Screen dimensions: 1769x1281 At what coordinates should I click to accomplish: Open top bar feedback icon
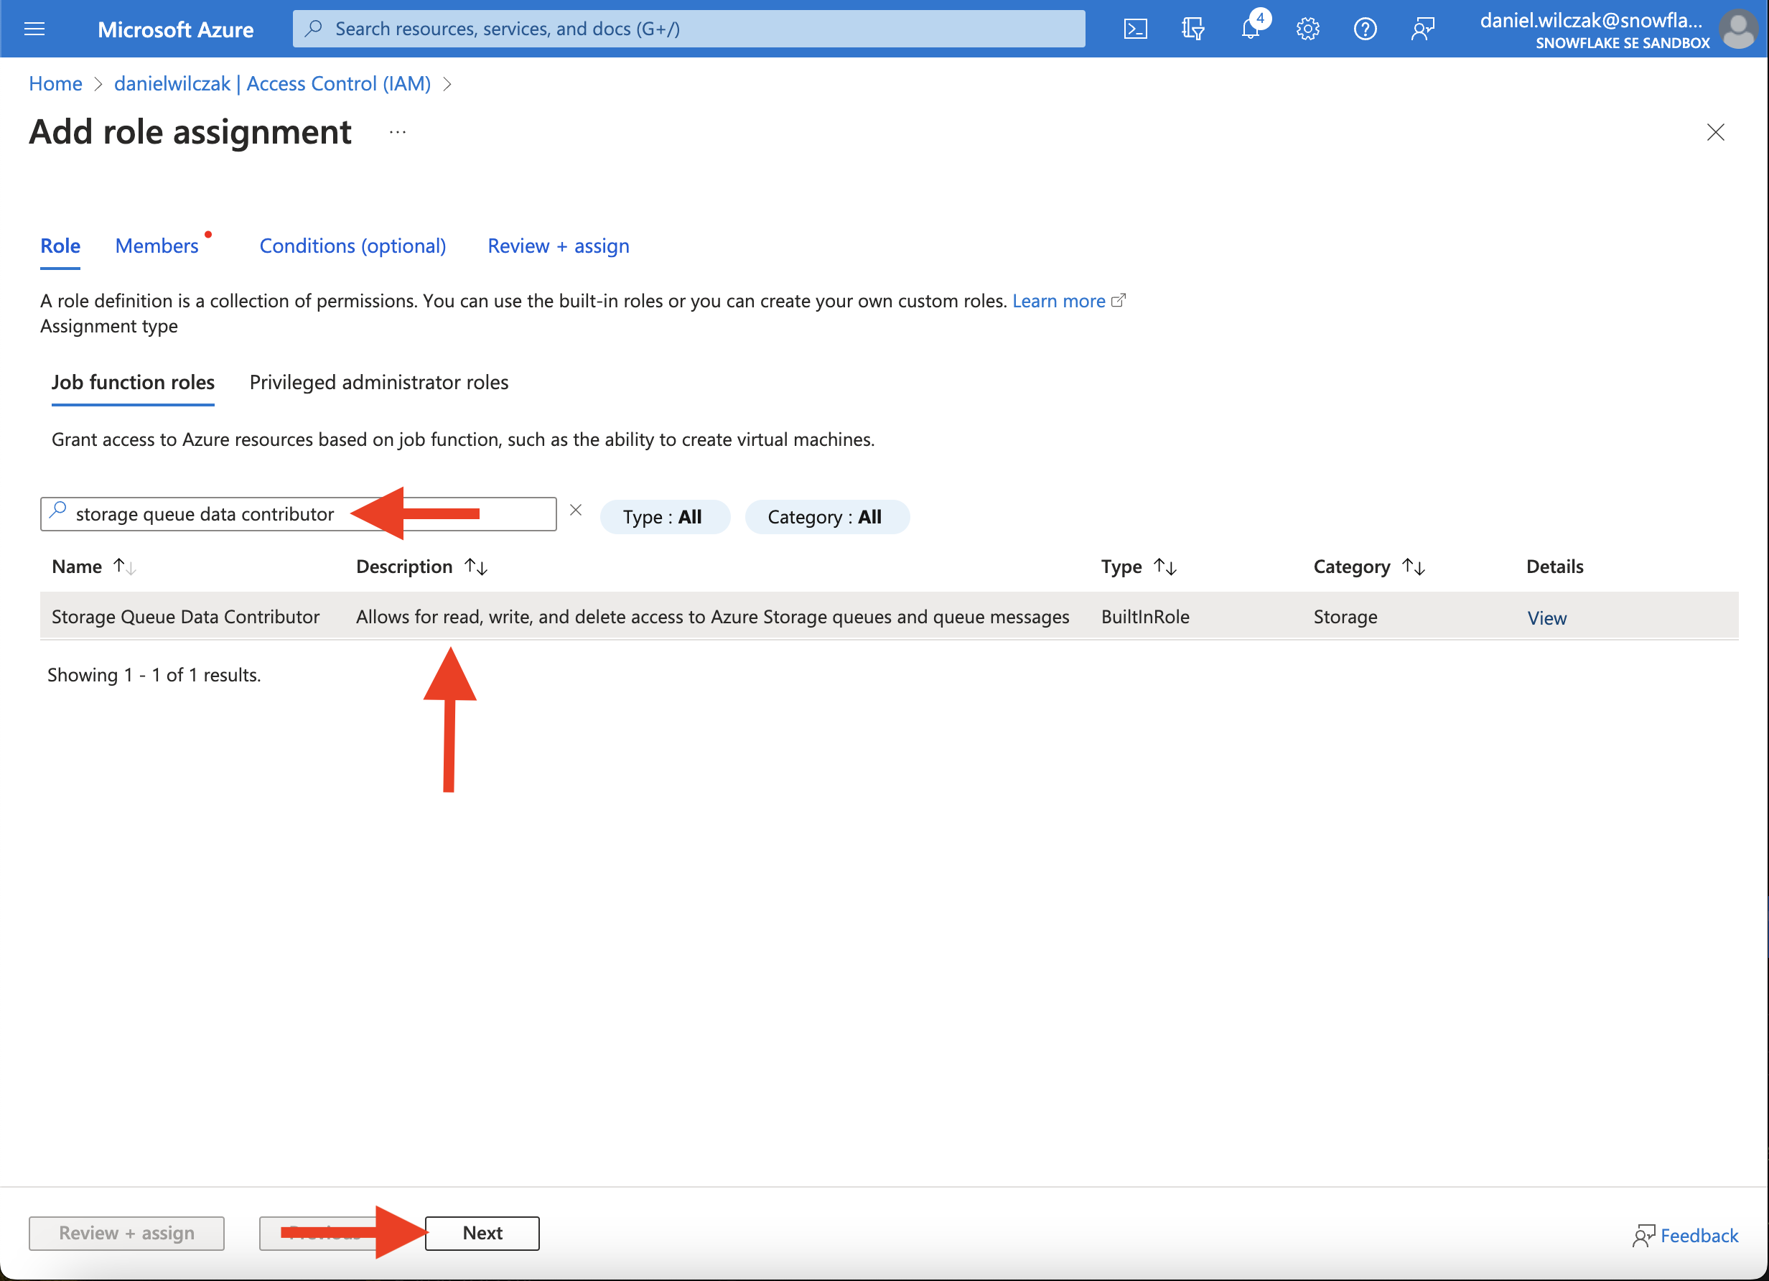tap(1423, 29)
